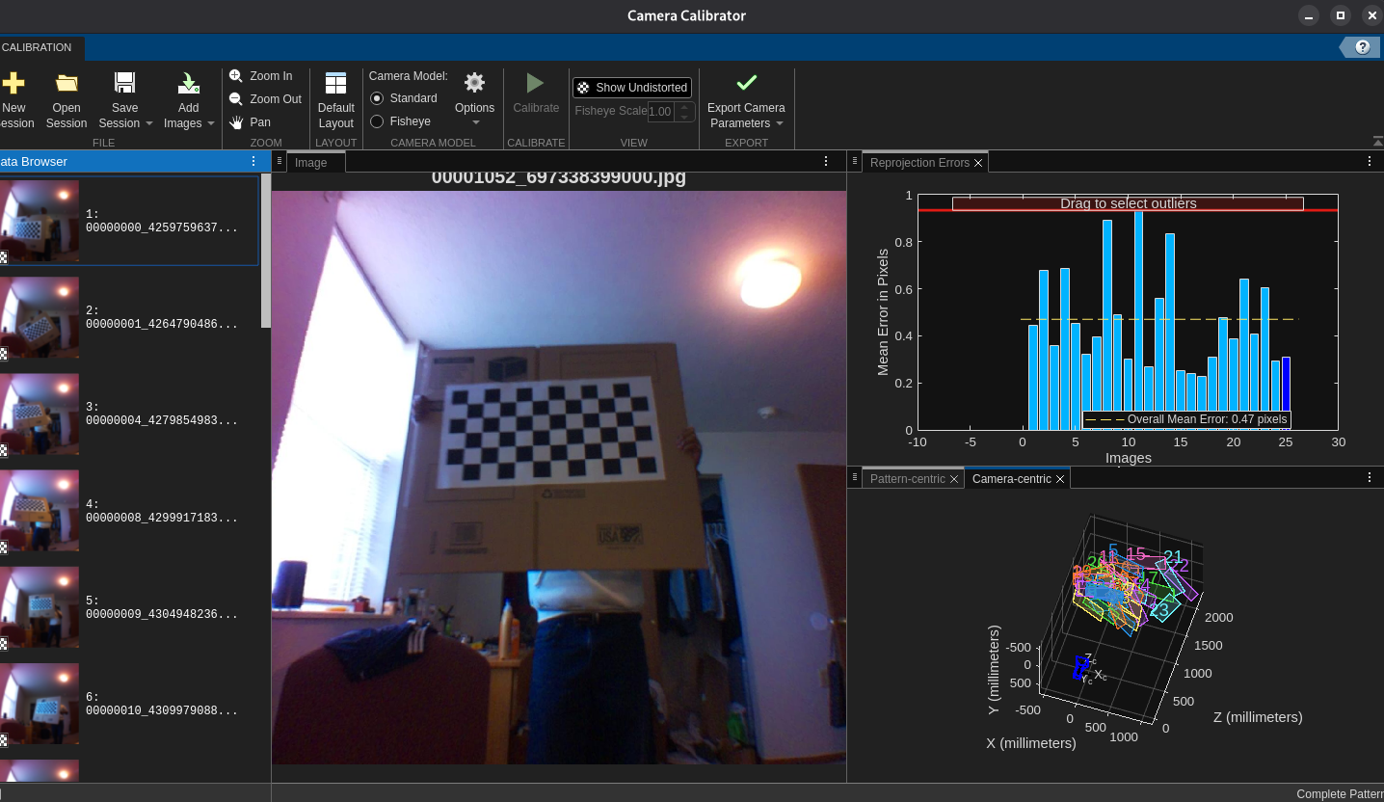Viewport: 1384px width, 802px height.
Task: Collapse the toolstrip using the arrow
Action: [x=1377, y=142]
